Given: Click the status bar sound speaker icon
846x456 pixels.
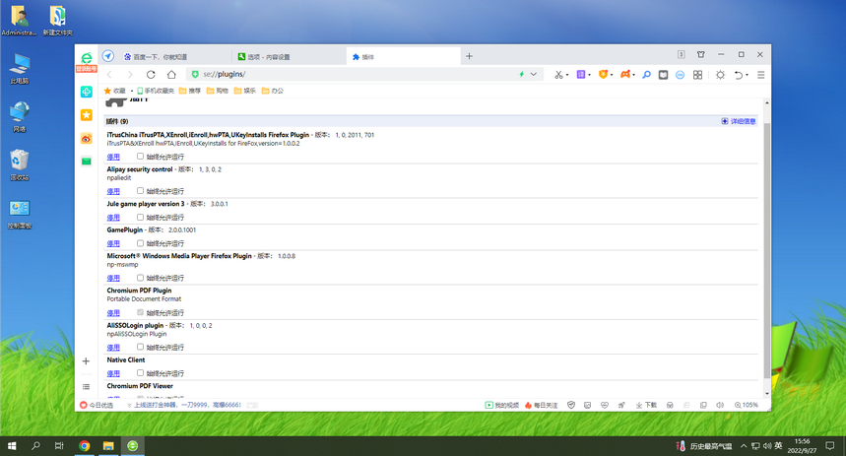Looking at the screenshot, I should pyautogui.click(x=720, y=405).
